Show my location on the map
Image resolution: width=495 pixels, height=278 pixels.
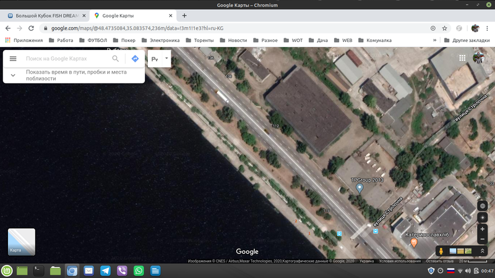click(x=483, y=218)
